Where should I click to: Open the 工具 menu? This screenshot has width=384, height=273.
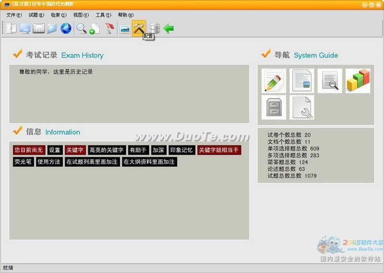(103, 15)
